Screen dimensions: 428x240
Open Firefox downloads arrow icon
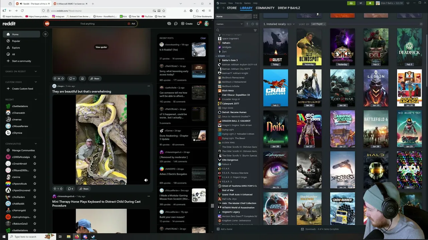[185, 11]
